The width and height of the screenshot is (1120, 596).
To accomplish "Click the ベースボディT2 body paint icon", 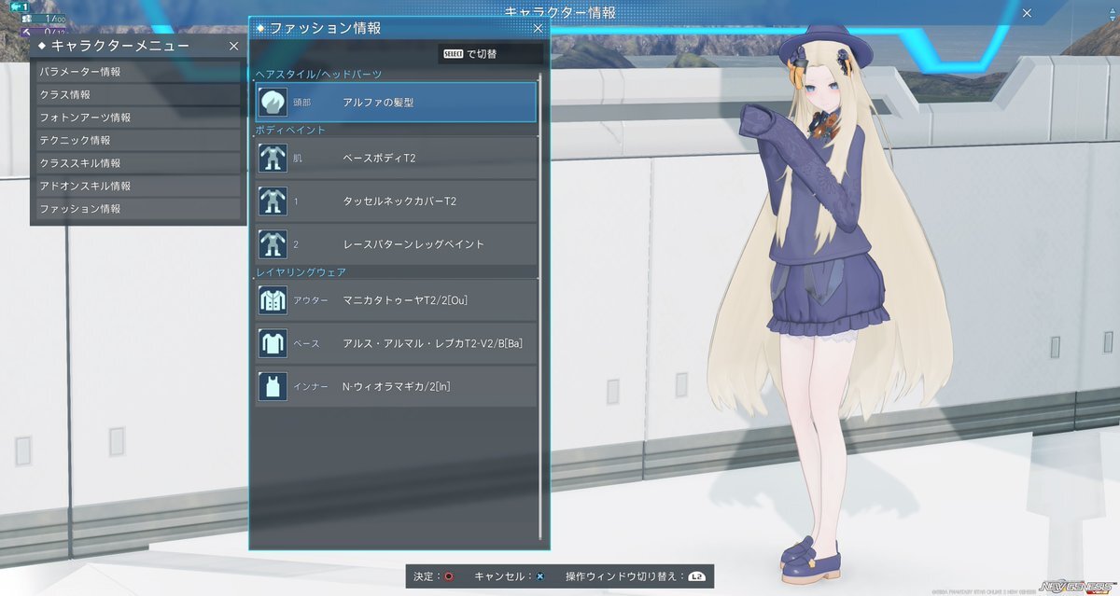I will (x=273, y=158).
